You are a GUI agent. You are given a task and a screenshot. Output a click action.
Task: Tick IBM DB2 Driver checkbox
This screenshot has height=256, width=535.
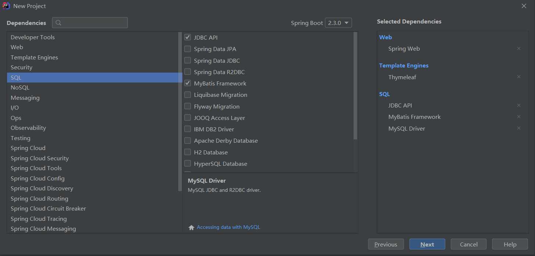[187, 129]
